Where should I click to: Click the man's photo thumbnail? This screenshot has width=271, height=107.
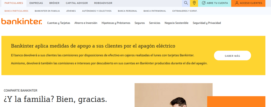(174, 95)
